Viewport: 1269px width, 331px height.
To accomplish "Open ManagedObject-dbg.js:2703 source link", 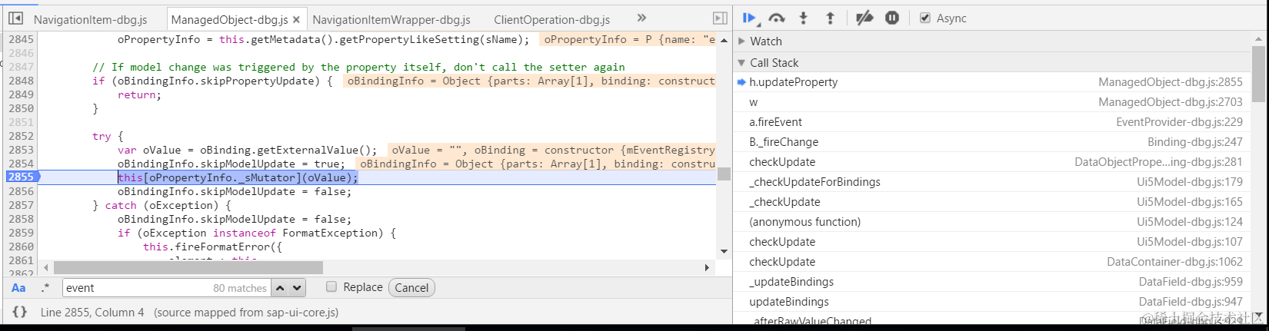I will (x=1170, y=102).
